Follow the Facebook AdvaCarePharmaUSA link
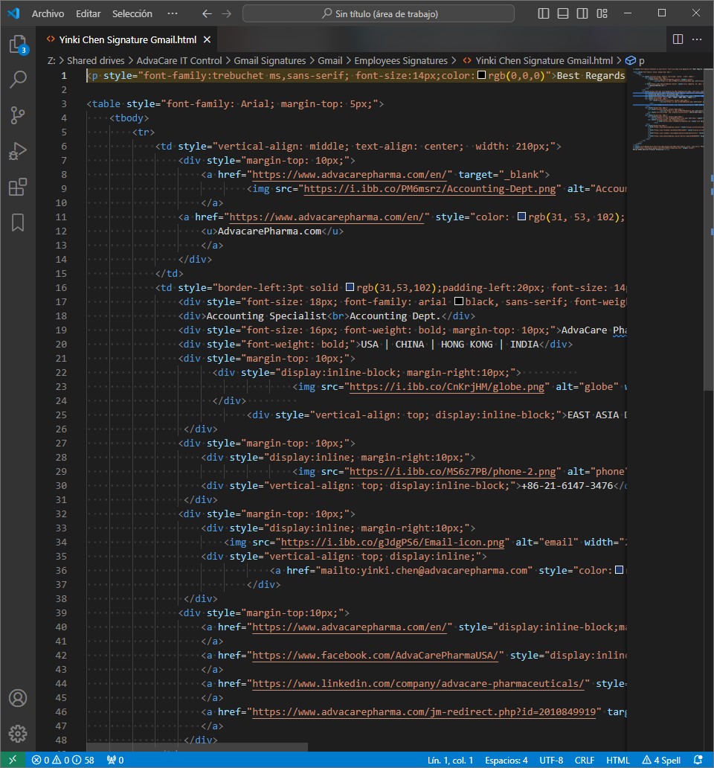The image size is (714, 768). pos(376,656)
